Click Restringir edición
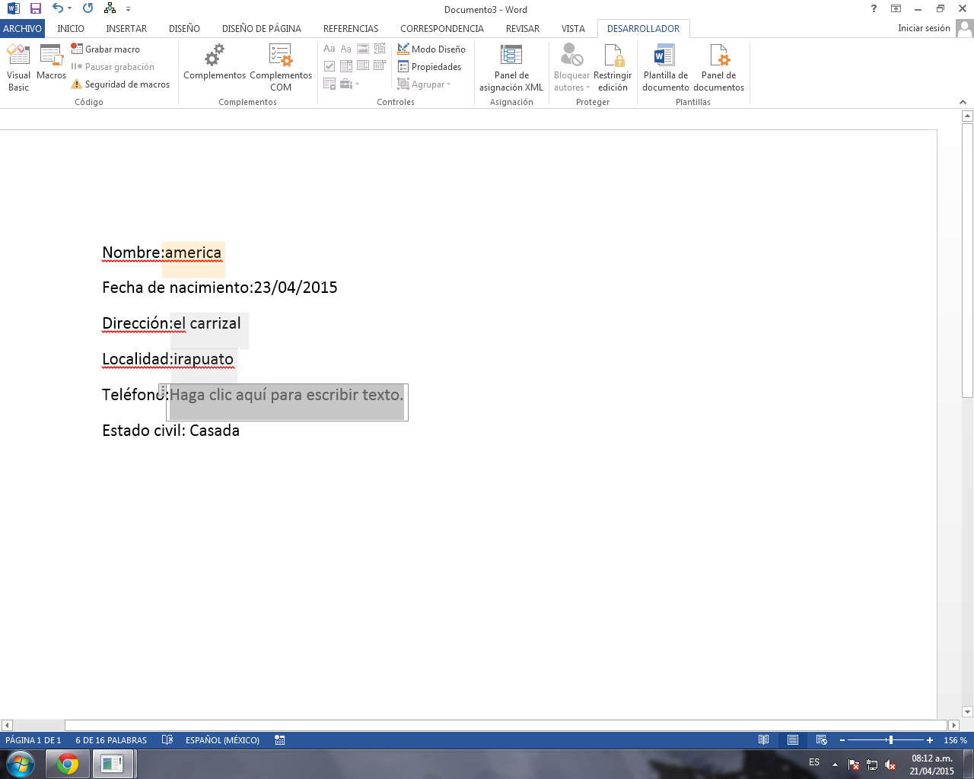974x779 pixels. [613, 67]
